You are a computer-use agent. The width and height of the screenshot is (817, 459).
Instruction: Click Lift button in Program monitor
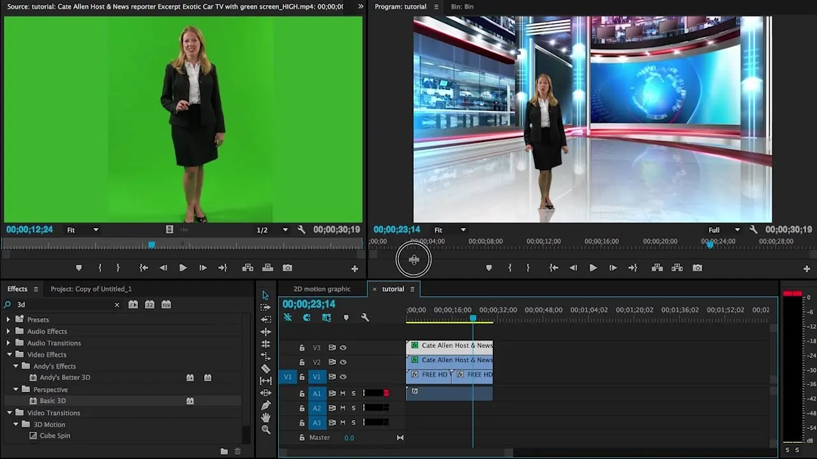(x=657, y=268)
